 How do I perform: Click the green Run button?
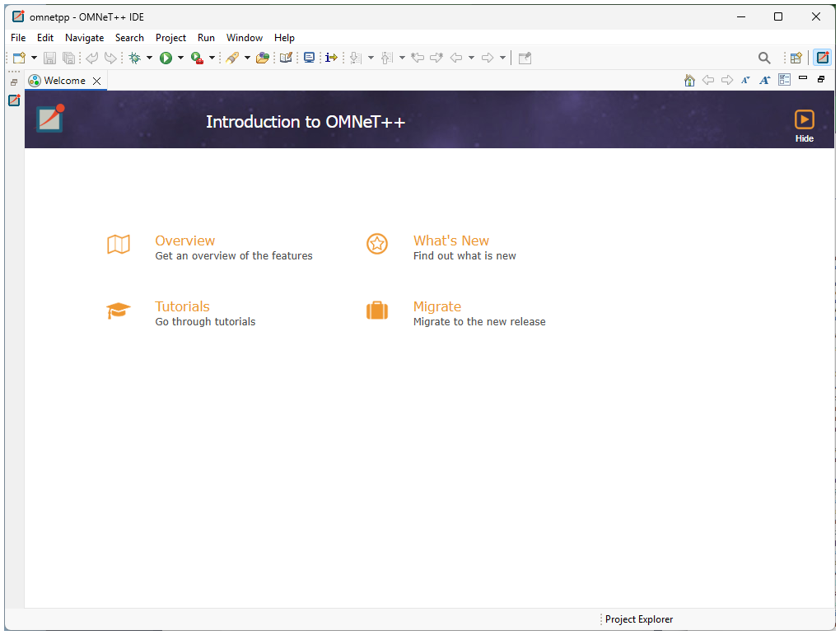[166, 58]
